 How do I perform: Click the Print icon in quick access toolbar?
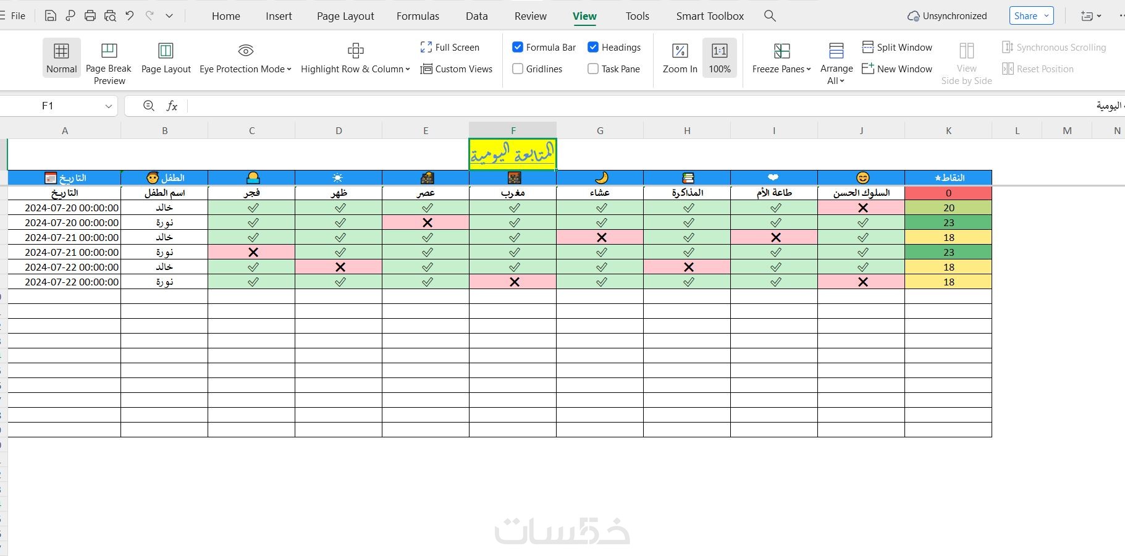(90, 16)
